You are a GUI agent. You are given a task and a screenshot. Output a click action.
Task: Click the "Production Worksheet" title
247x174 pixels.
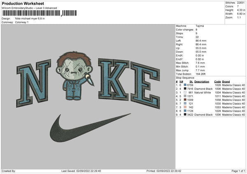23,3
